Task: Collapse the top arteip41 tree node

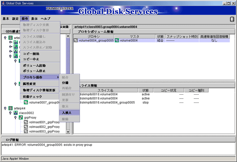Action: pos(5,37)
